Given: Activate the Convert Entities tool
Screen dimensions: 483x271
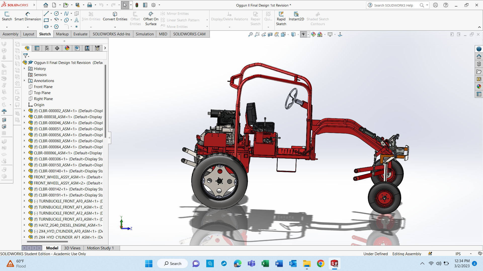Looking at the screenshot, I should 115,17.
